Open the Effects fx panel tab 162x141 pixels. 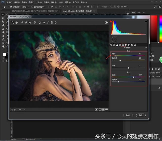pyautogui.click(x=129, y=45)
